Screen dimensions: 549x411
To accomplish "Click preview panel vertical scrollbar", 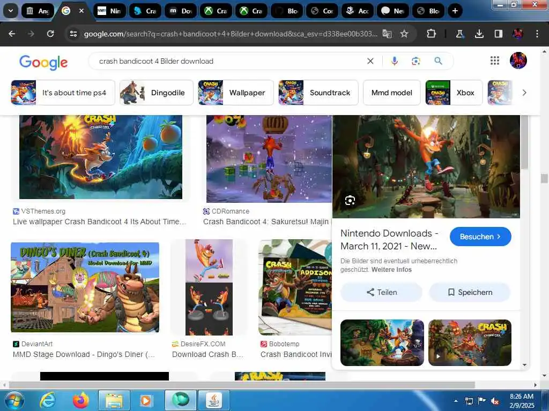I will (524, 142).
